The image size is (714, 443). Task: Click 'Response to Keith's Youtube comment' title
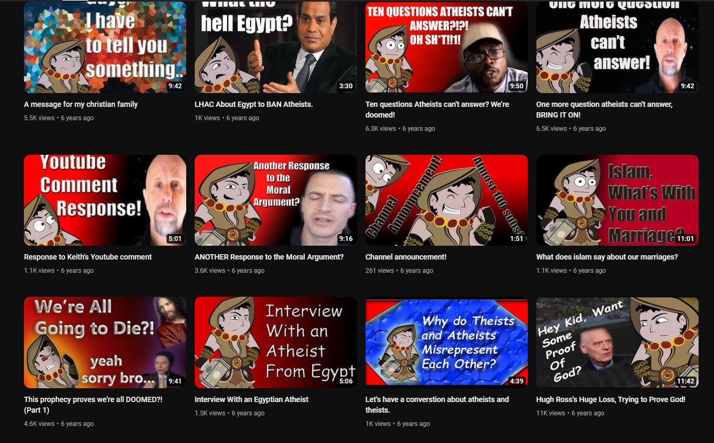[88, 257]
